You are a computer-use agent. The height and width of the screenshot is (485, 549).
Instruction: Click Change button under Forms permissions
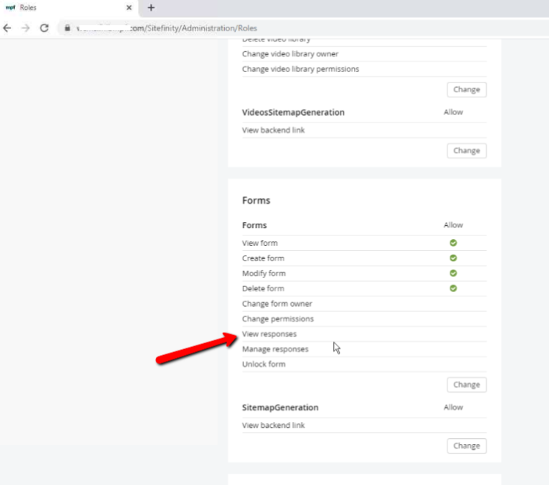pos(467,385)
